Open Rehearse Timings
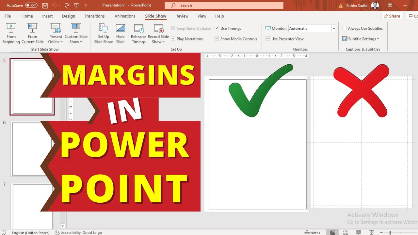This screenshot has width=418, height=235. [x=138, y=33]
